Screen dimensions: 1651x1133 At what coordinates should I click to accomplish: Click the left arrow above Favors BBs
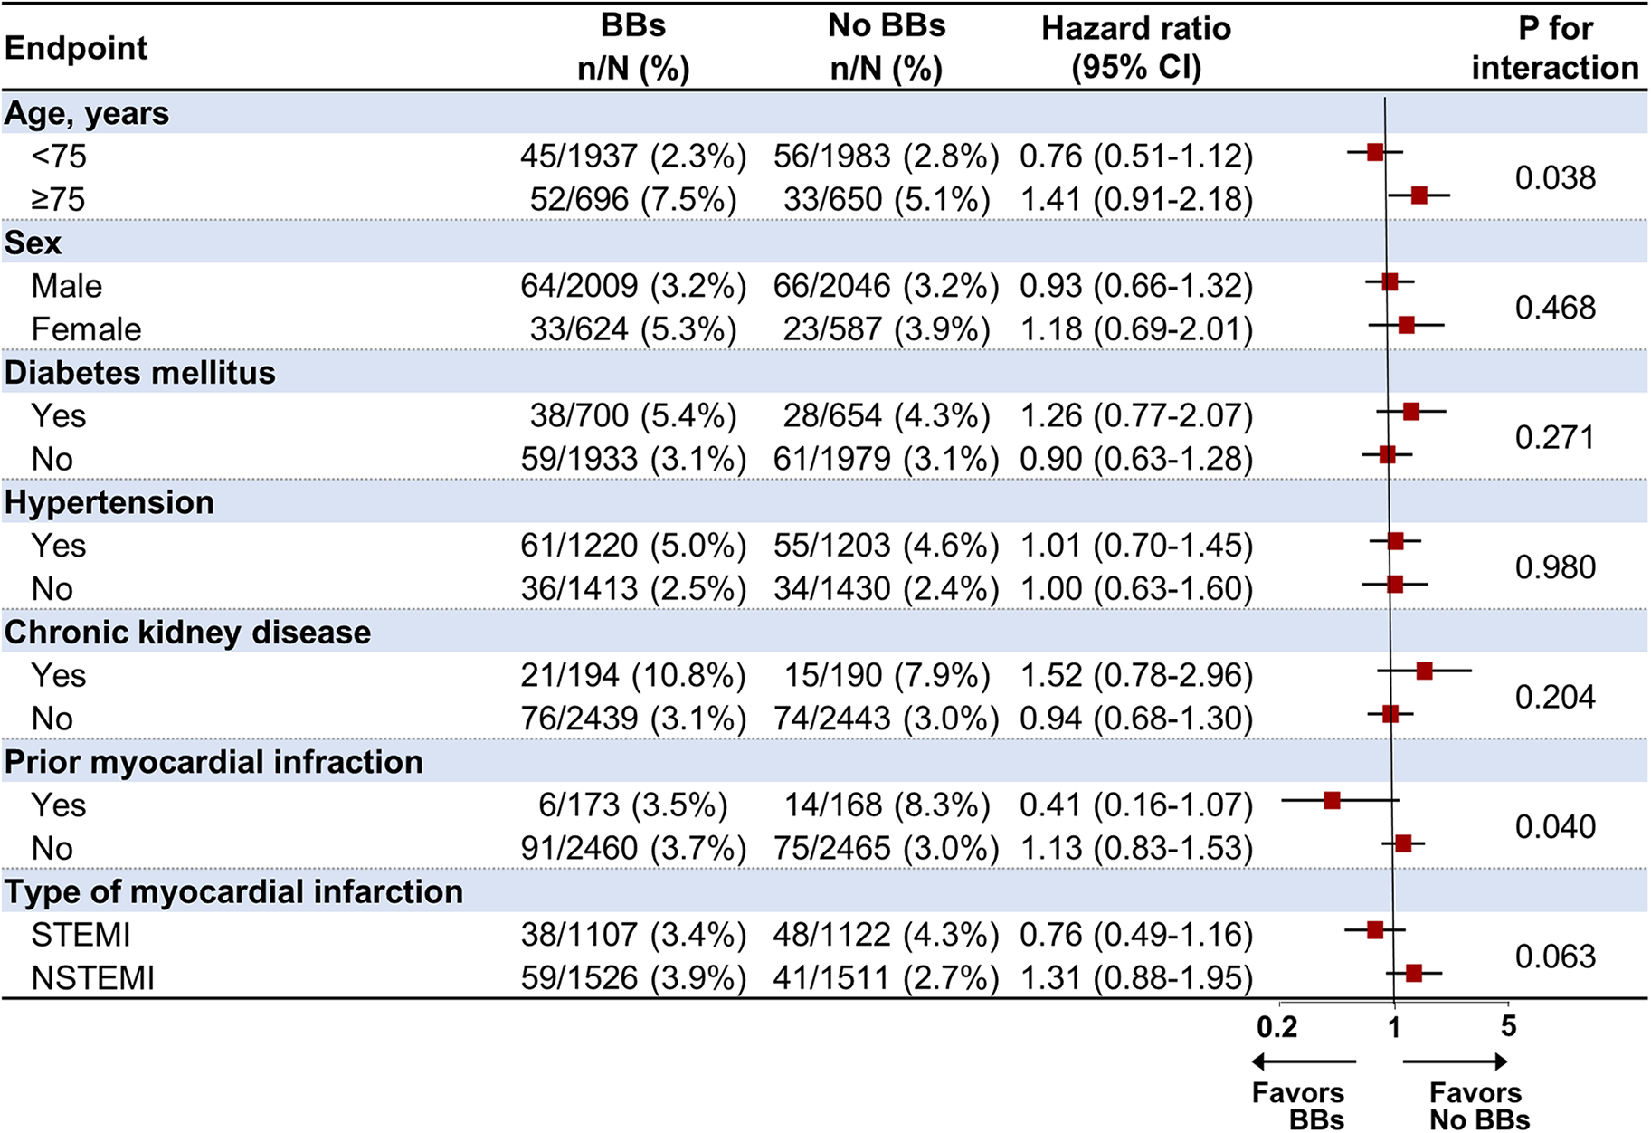click(x=1303, y=1062)
